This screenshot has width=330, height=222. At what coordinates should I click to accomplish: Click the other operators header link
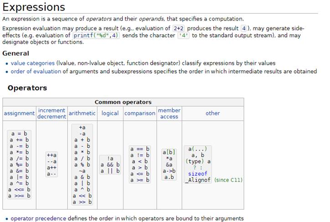pos(212,113)
